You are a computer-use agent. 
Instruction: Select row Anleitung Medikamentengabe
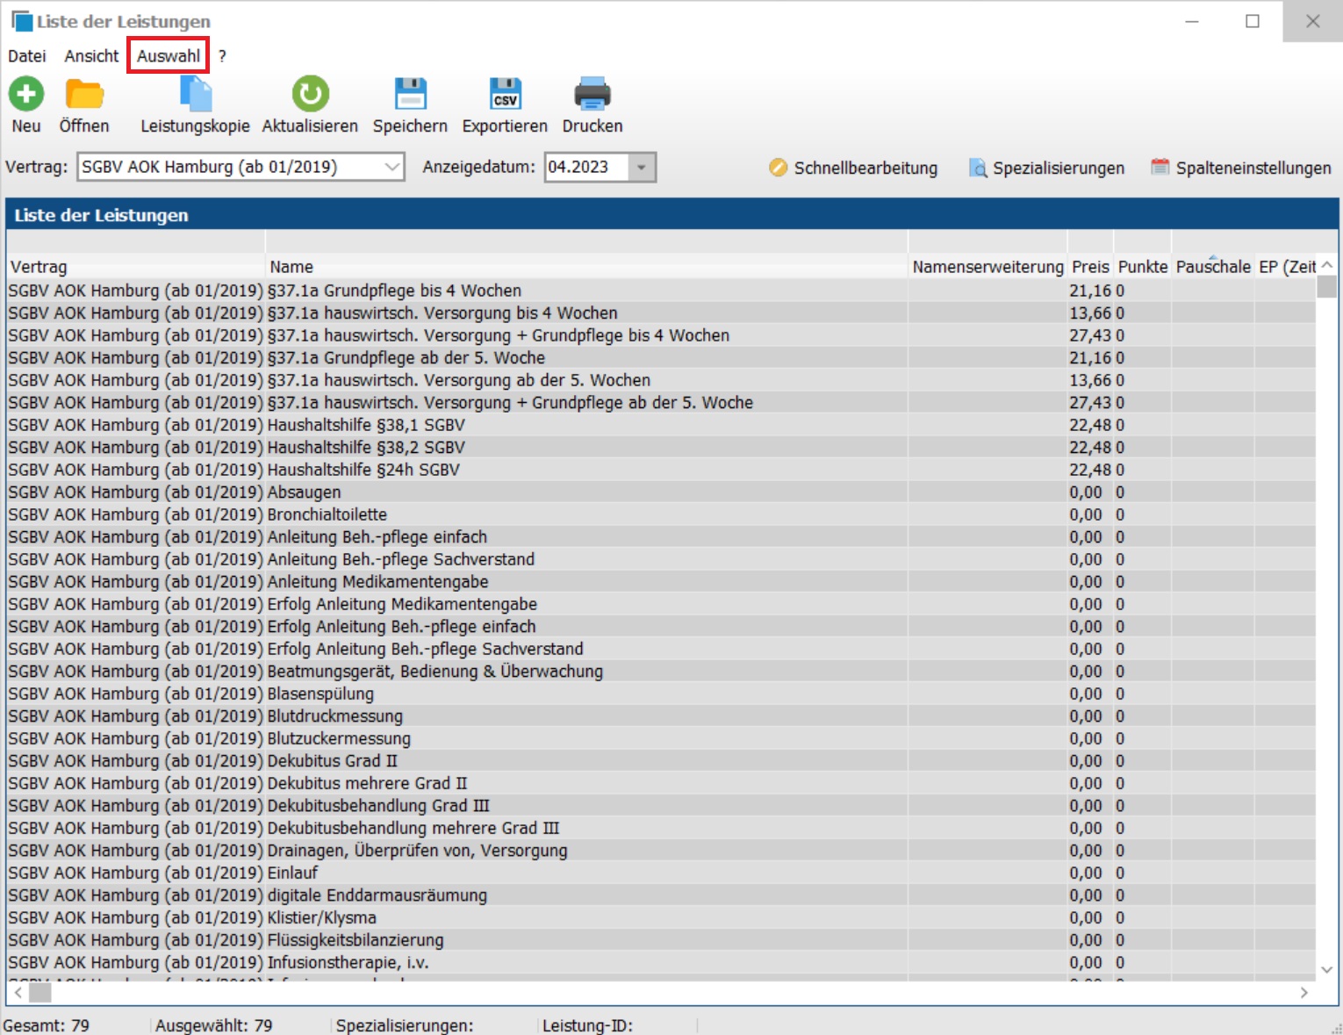point(661,582)
